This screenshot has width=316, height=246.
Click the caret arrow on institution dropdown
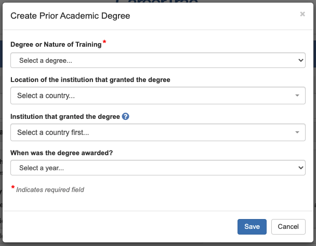(297, 132)
